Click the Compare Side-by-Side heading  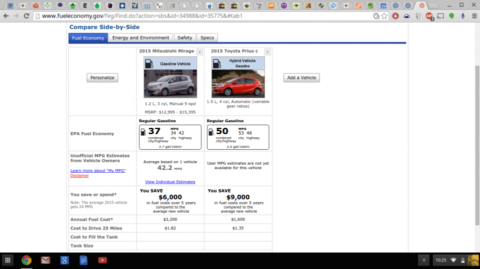104,27
